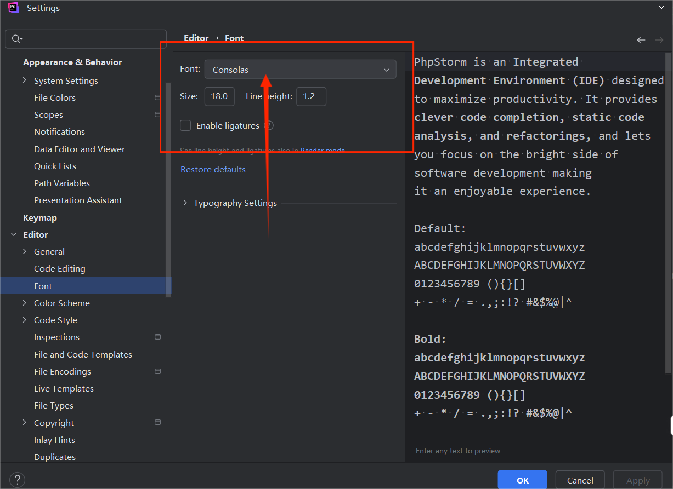Enable the ligatures checkbox

185,125
